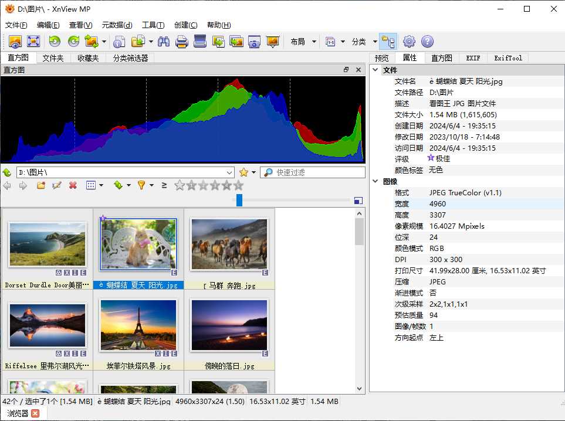Select the 埃菲尔铁塔风景.jpg thumbnail

click(138, 324)
